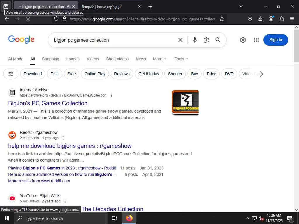This screenshot has height=224, width=299.
Task: Close the bigjon pc games collection tab
Action: [x=74, y=6]
